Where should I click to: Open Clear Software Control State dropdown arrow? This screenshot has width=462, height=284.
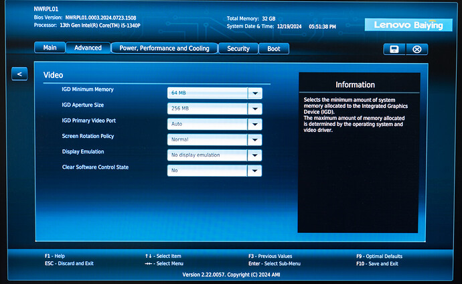click(254, 171)
